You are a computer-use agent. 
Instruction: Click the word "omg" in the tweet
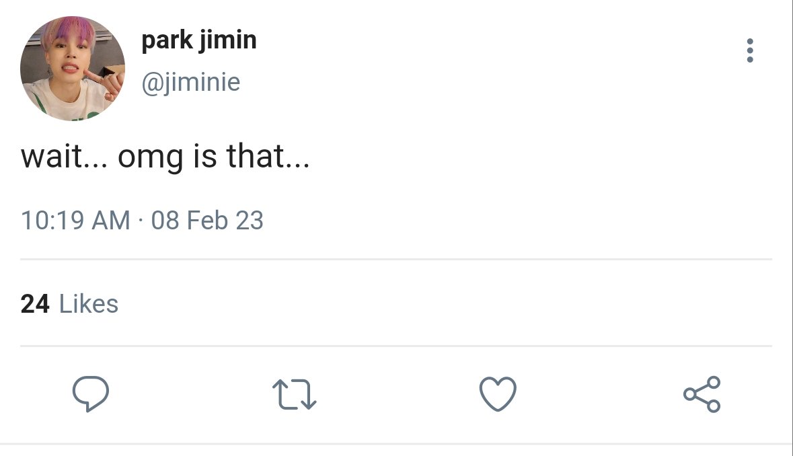[x=150, y=158]
